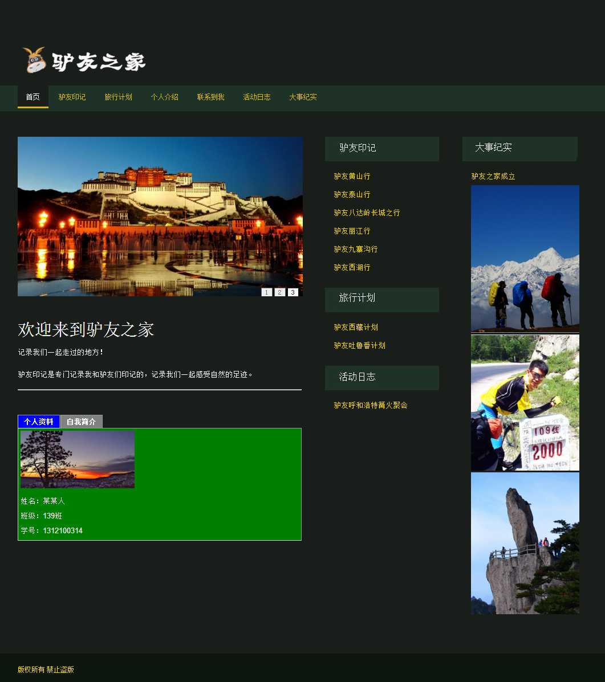Visit the 驴友九寨沟行 article
This screenshot has width=605, height=682.
coord(355,250)
